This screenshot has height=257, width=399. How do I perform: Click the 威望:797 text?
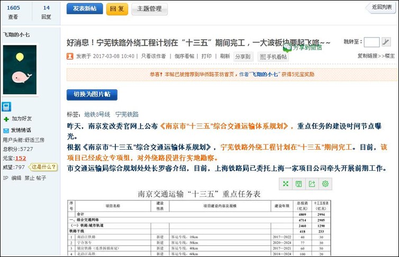point(14,167)
